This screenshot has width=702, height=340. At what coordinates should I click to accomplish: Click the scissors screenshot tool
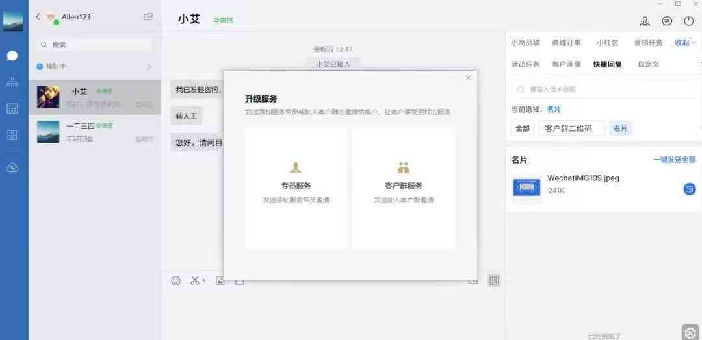click(x=195, y=280)
